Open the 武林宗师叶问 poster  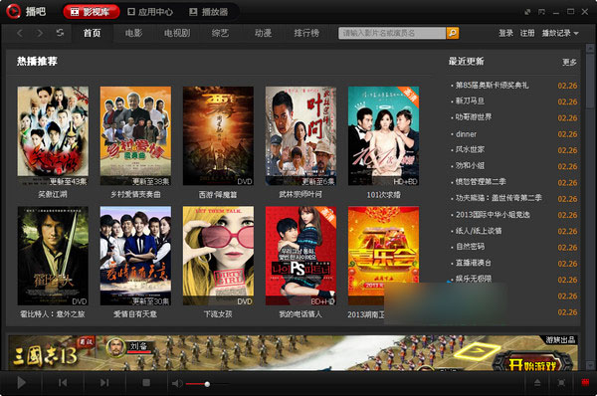[x=300, y=136]
